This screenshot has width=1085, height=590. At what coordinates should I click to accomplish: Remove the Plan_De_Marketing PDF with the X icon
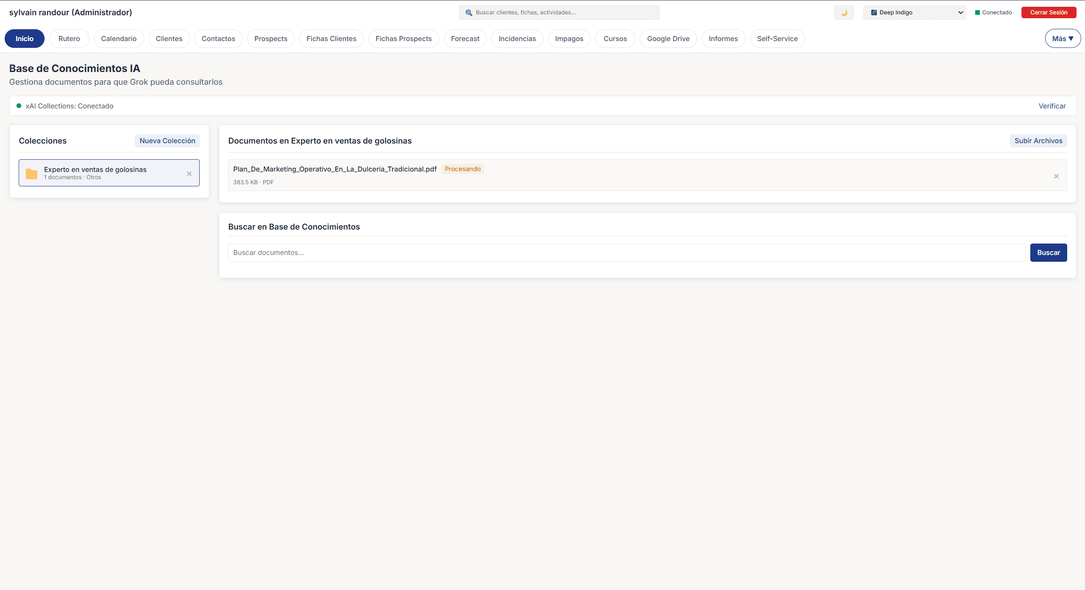pyautogui.click(x=1056, y=175)
